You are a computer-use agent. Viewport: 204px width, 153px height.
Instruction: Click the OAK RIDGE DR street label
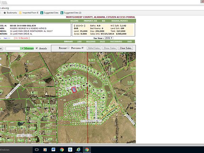click(x=24, y=135)
